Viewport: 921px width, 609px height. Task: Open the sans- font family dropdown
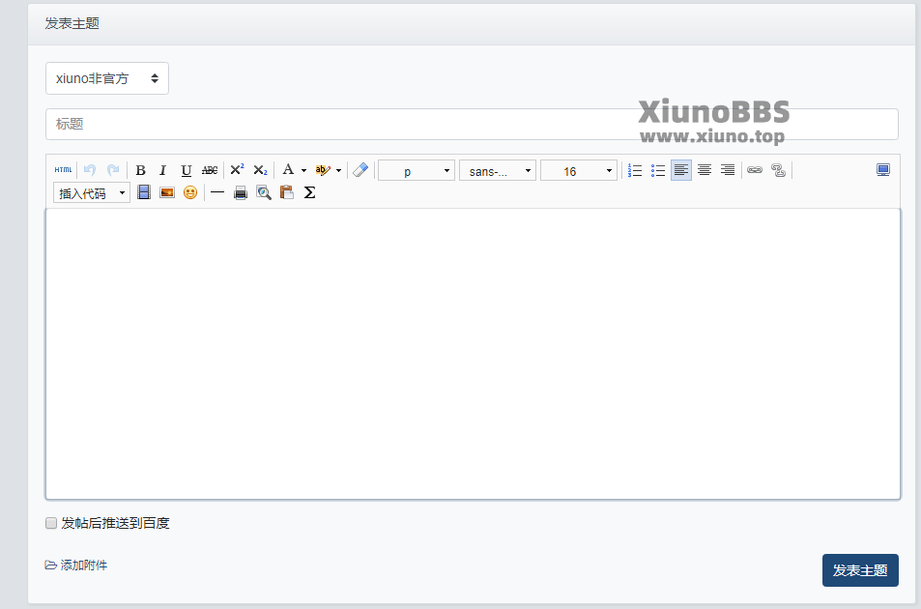498,171
